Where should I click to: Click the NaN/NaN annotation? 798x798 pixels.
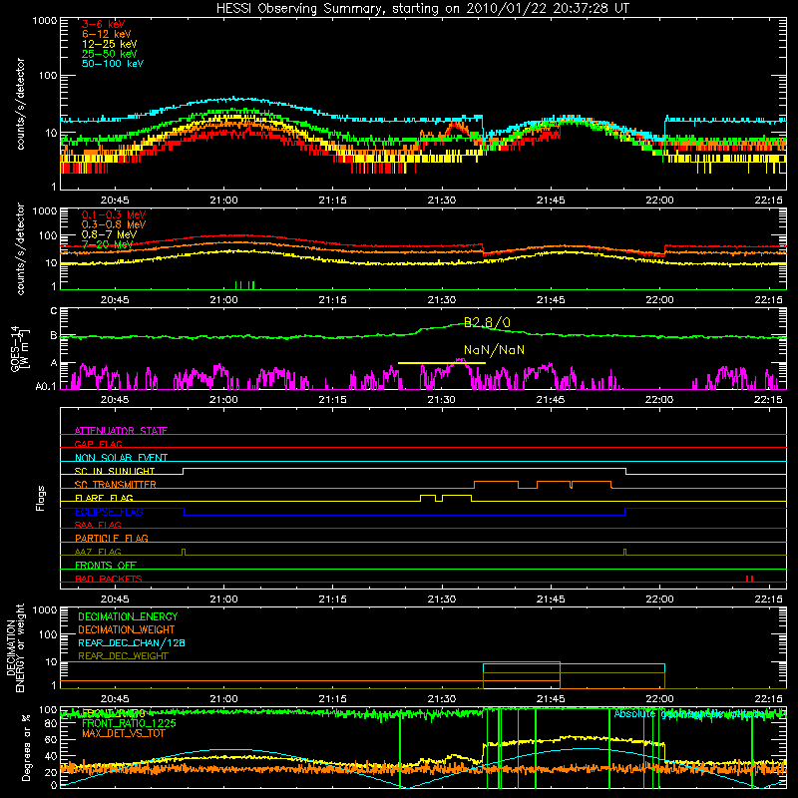tap(494, 350)
